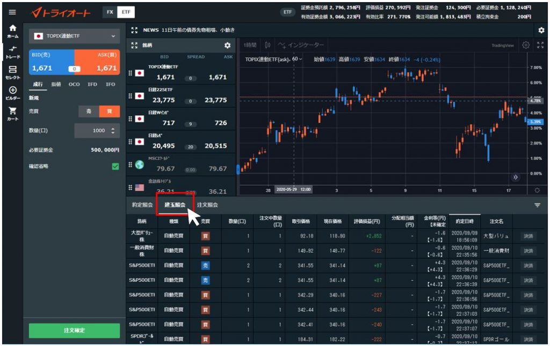The height and width of the screenshot is (346, 550).
Task: Select the OCO order type tab
Action: pos(74,84)
